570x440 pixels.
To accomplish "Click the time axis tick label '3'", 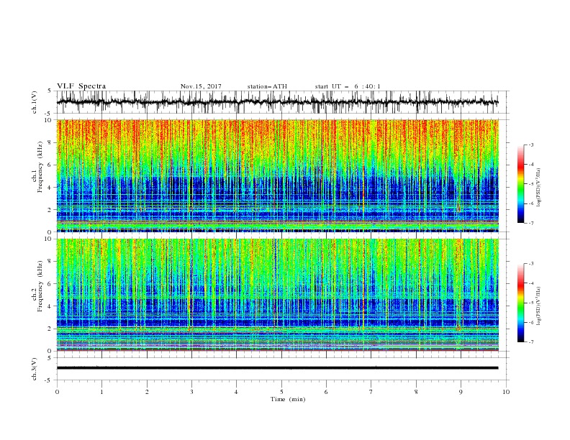I will pyautogui.click(x=191, y=392).
